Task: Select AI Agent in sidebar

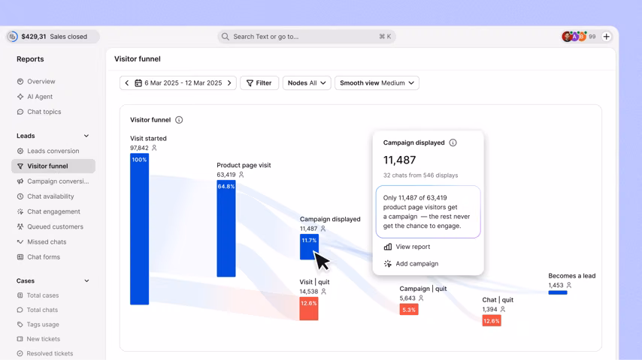Action: click(x=53, y=97)
